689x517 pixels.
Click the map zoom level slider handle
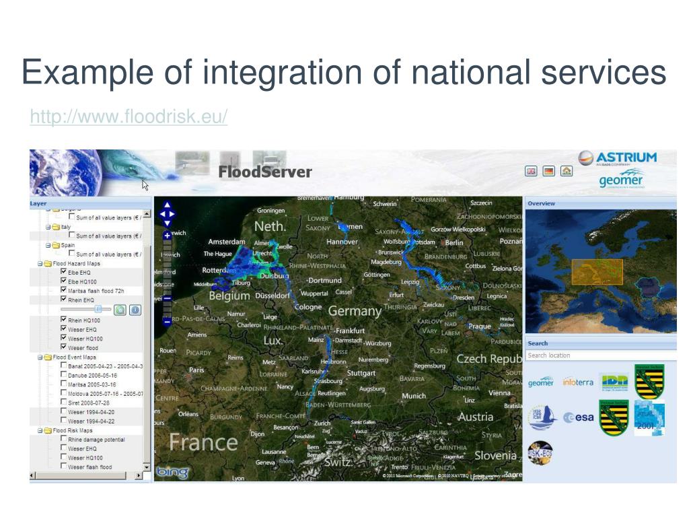point(168,299)
